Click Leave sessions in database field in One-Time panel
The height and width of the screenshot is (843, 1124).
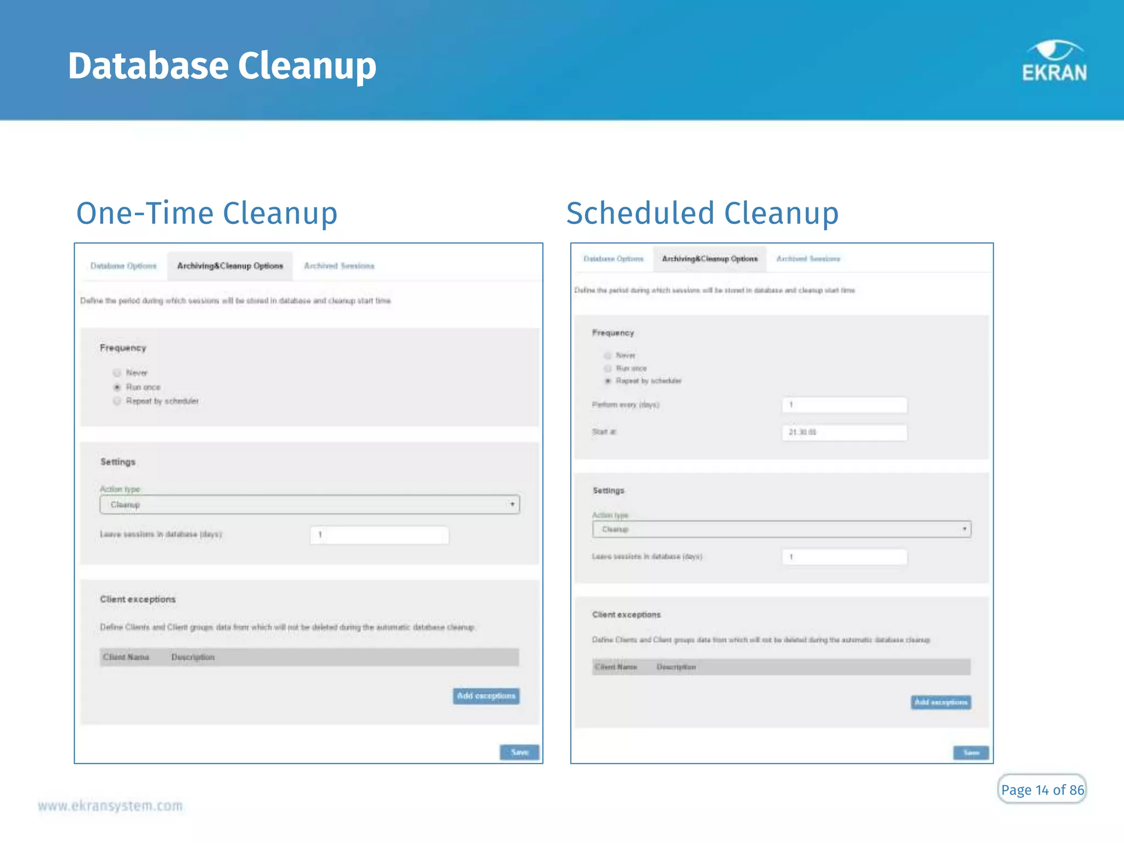379,535
